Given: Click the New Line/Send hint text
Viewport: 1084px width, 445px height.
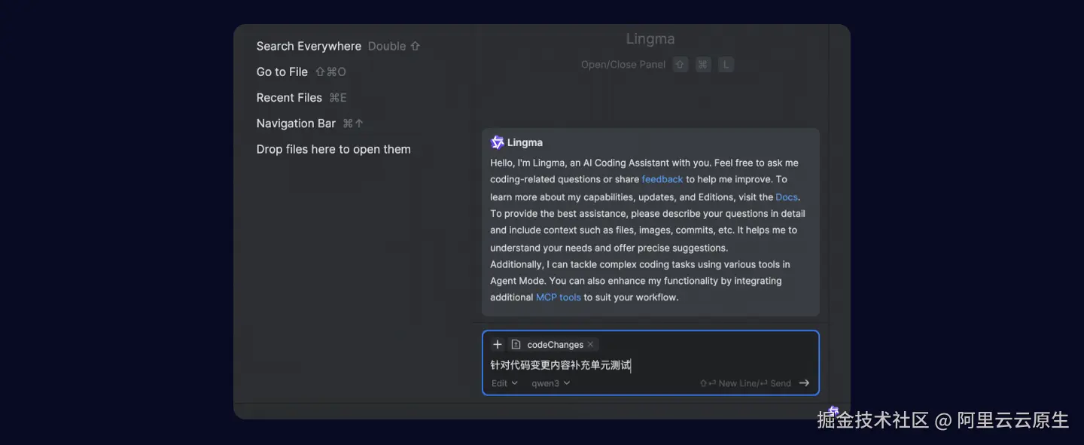Looking at the screenshot, I should click(745, 383).
